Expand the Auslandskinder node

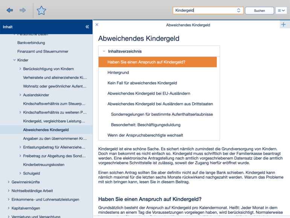click(x=20, y=95)
